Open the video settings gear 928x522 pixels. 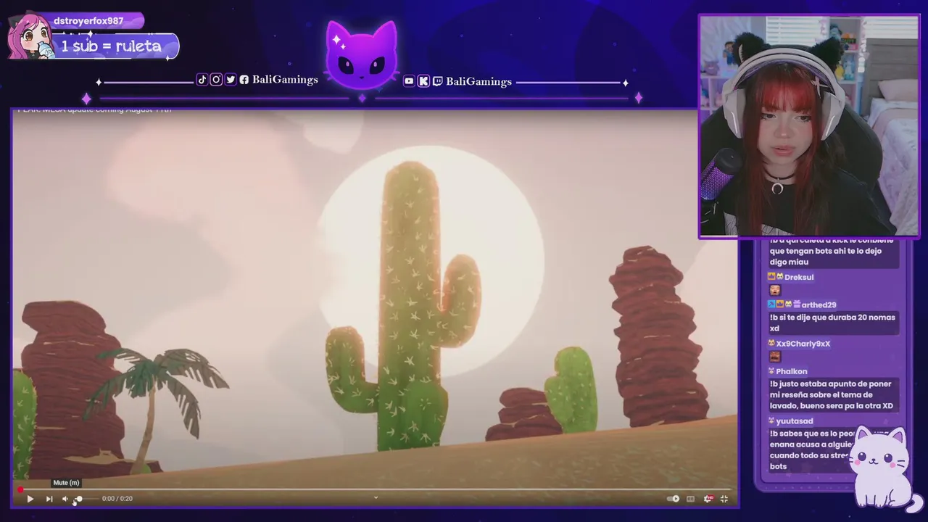point(708,499)
